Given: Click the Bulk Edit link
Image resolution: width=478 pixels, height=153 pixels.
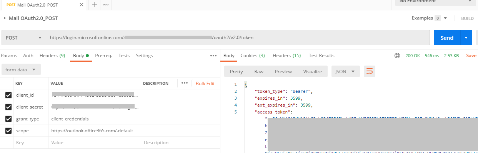Looking at the screenshot, I should [205, 83].
